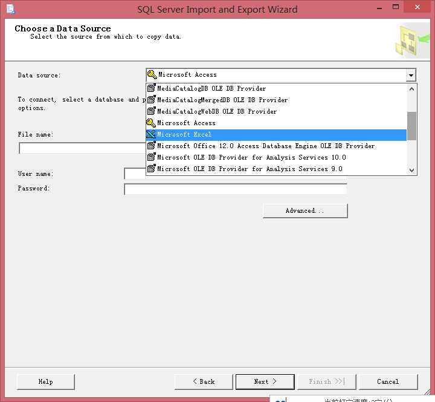Image resolution: width=435 pixels, height=402 pixels.
Task: Click the Analysis Services 10.0 provider icon
Action: point(151,157)
